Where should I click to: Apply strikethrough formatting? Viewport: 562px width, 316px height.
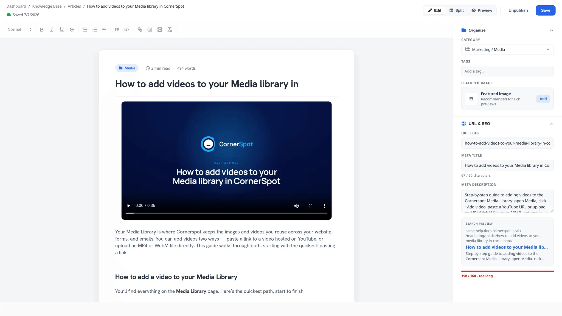[x=72, y=30]
